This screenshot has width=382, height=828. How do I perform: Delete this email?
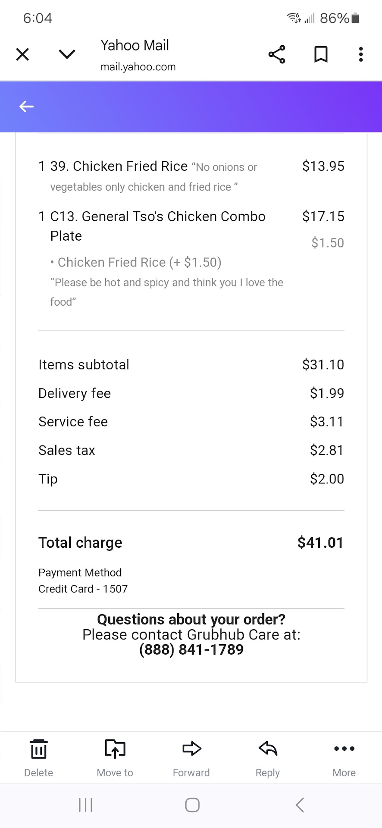click(x=38, y=758)
